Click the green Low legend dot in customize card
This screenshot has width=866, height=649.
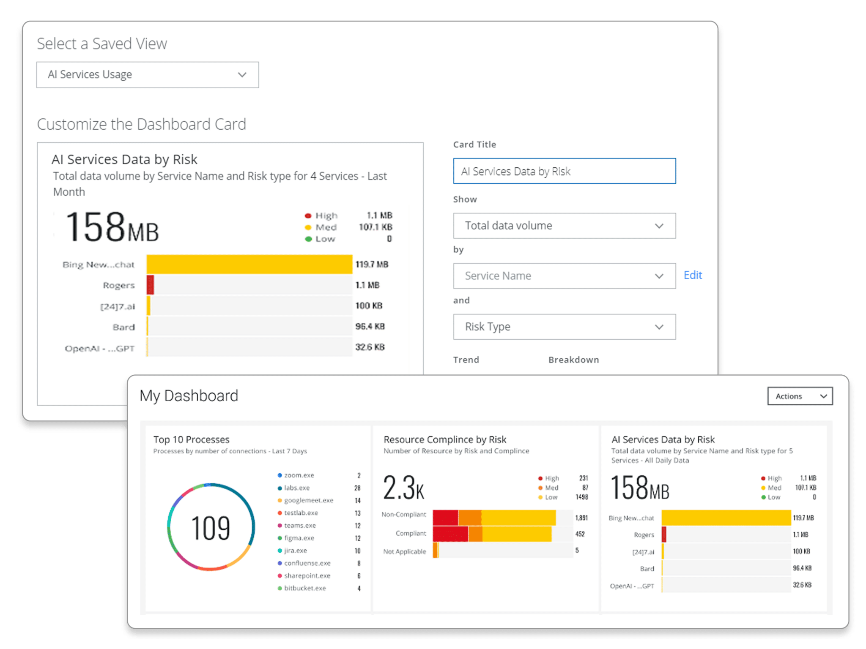coord(308,239)
